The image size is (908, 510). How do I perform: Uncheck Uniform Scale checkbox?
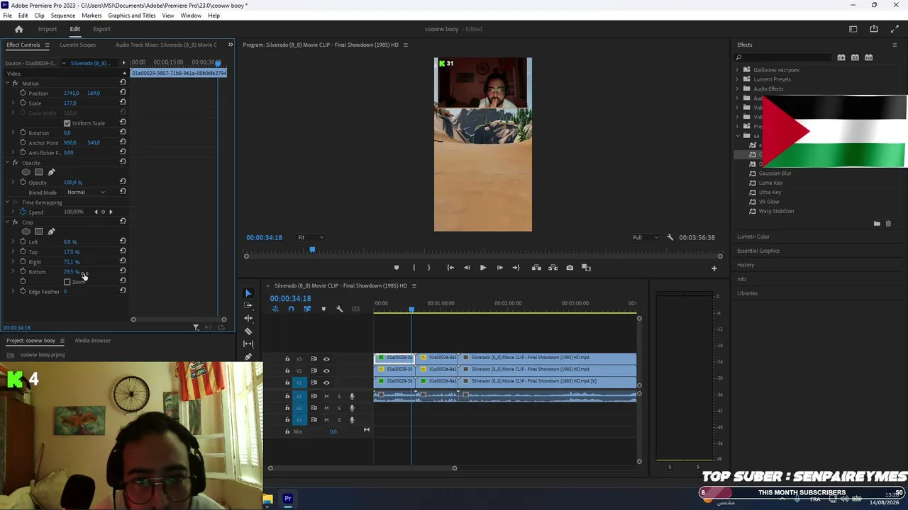click(x=67, y=123)
